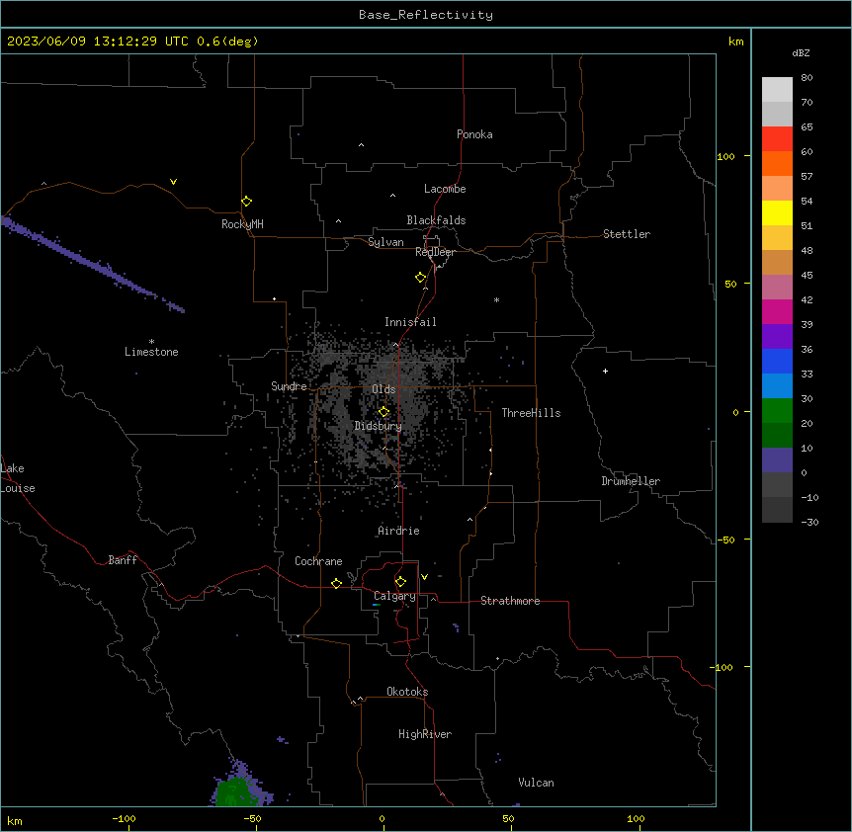Click the Sylvan label
This screenshot has width=852, height=832.
[x=385, y=242]
